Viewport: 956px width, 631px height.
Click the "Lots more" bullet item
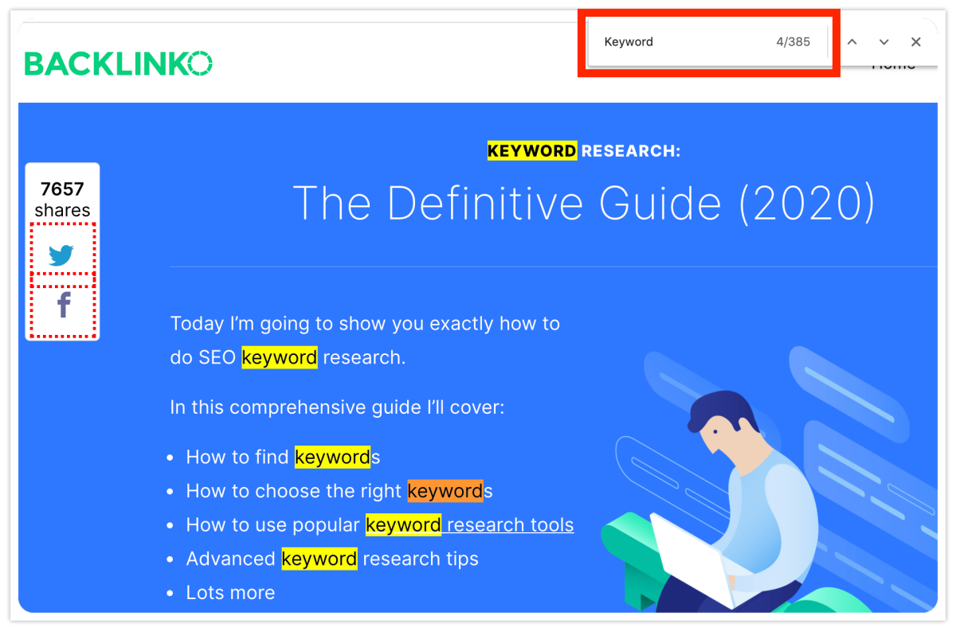[x=230, y=593]
